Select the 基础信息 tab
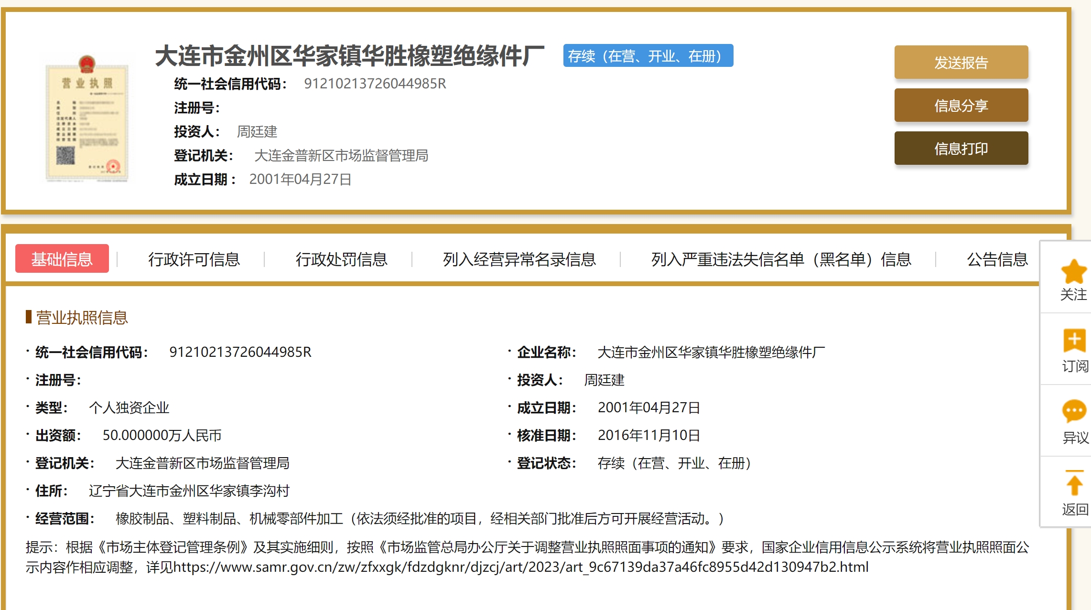This screenshot has width=1091, height=610. pos(62,259)
